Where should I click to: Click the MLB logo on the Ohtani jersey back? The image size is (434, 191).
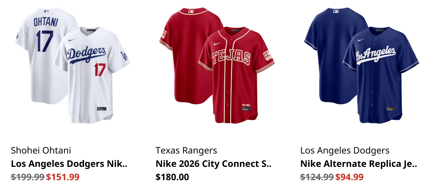click(x=46, y=11)
